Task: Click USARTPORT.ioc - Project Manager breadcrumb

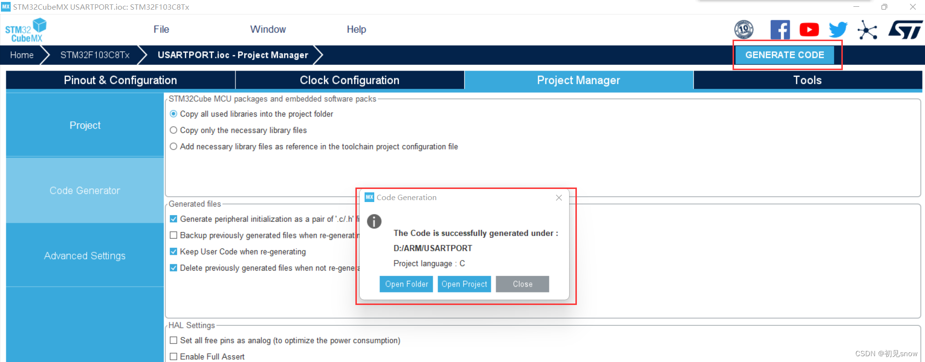Action: (x=233, y=55)
